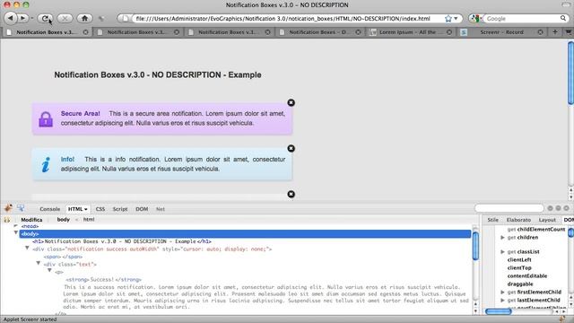Close the third partially visible notification box
The image size is (574, 323).
(291, 194)
